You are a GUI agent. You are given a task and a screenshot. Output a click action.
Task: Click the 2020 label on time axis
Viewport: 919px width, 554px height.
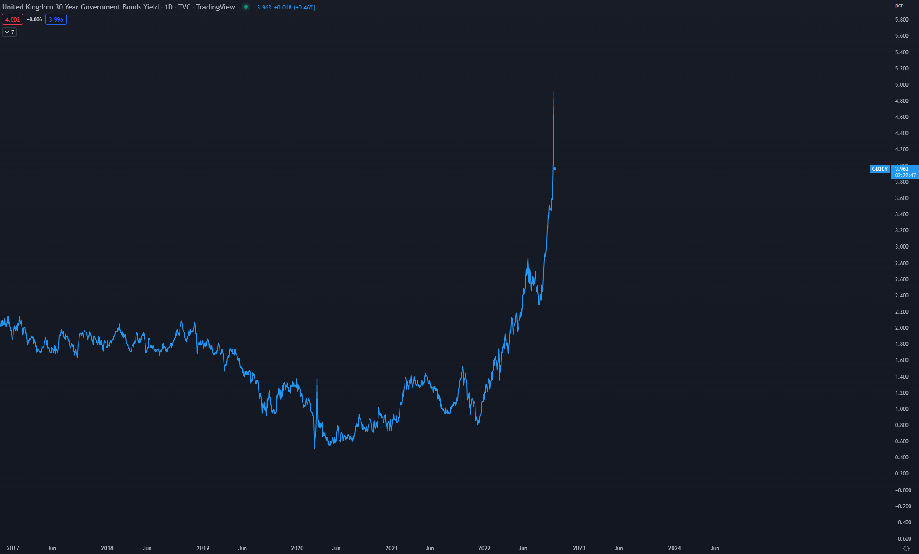coord(297,548)
